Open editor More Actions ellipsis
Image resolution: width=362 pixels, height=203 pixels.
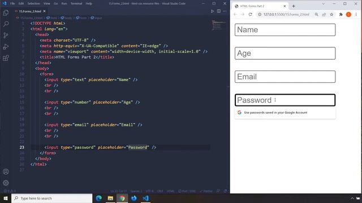pos(225,11)
